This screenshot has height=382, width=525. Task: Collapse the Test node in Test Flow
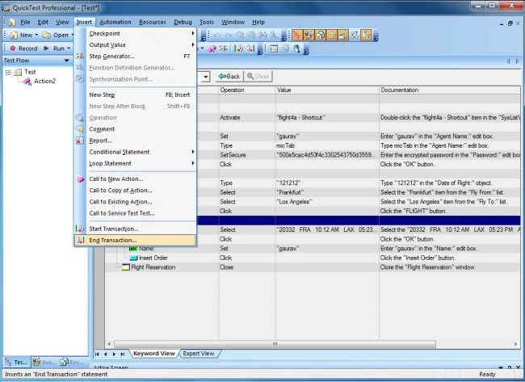tap(8, 72)
